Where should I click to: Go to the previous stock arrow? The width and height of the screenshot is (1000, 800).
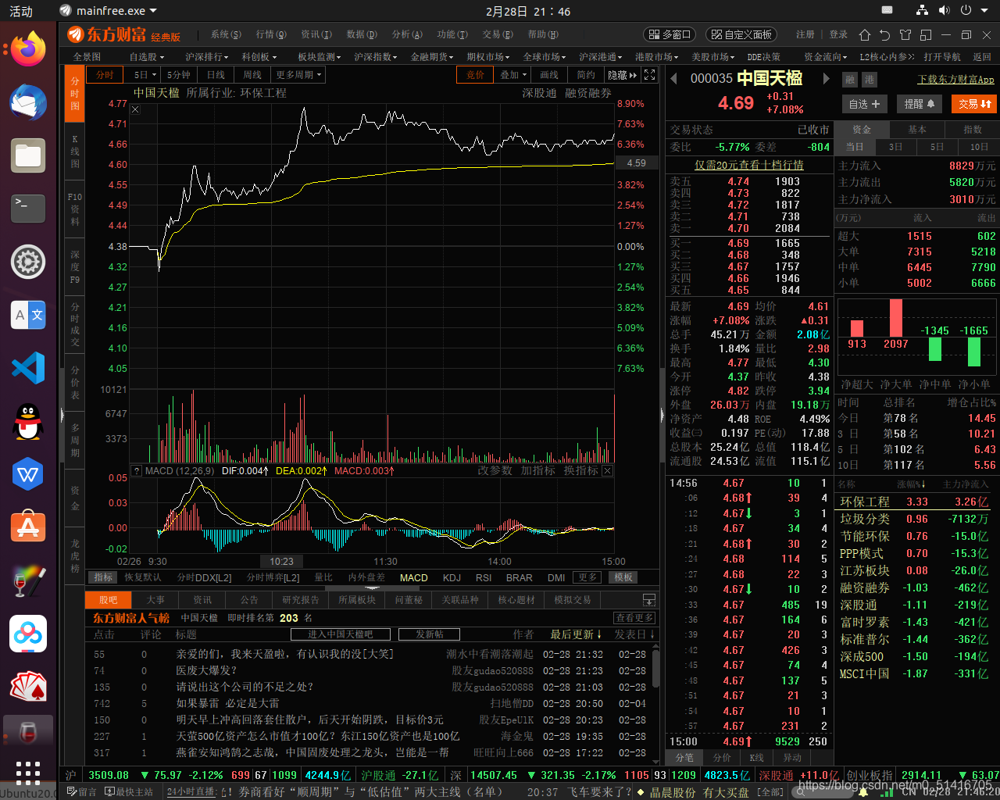pos(674,78)
